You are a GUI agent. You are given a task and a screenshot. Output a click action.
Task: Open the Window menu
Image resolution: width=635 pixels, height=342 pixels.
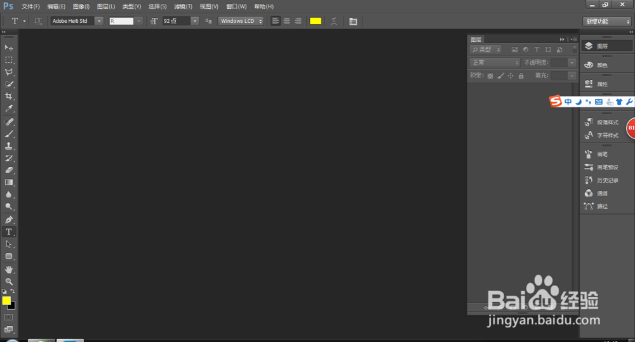pos(236,6)
